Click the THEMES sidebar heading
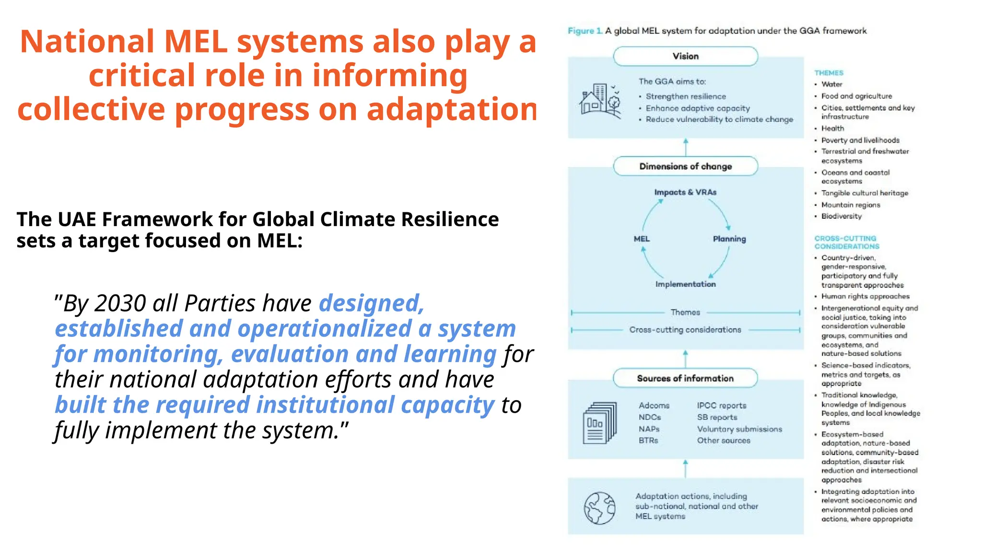Viewport: 982px width, 552px height. tap(829, 73)
